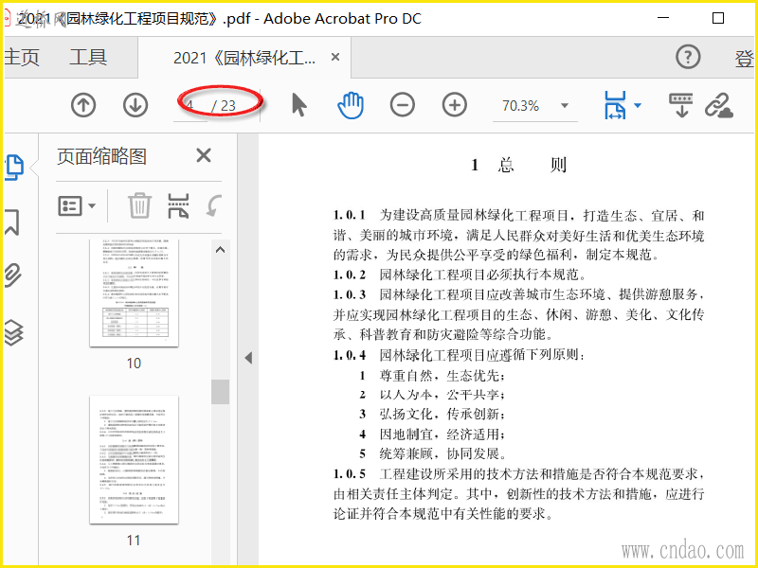Choose the selection arrow tool
This screenshot has width=758, height=568.
pos(299,105)
